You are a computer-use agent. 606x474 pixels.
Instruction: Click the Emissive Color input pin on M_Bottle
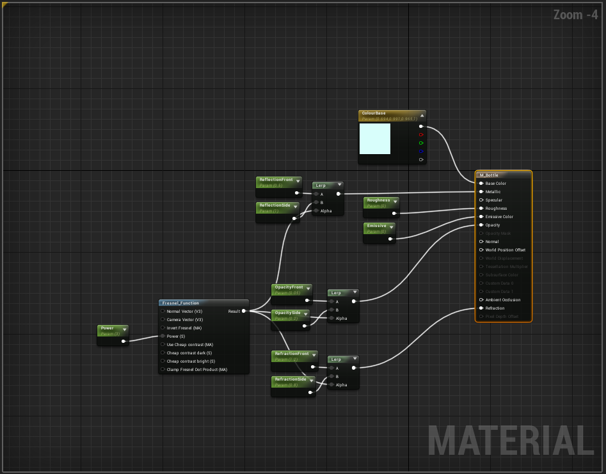[481, 216]
